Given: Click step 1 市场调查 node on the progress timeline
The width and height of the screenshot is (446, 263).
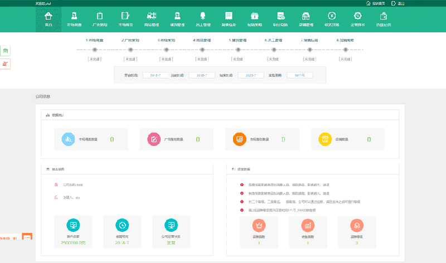Looking at the screenshot, I should point(95,50).
